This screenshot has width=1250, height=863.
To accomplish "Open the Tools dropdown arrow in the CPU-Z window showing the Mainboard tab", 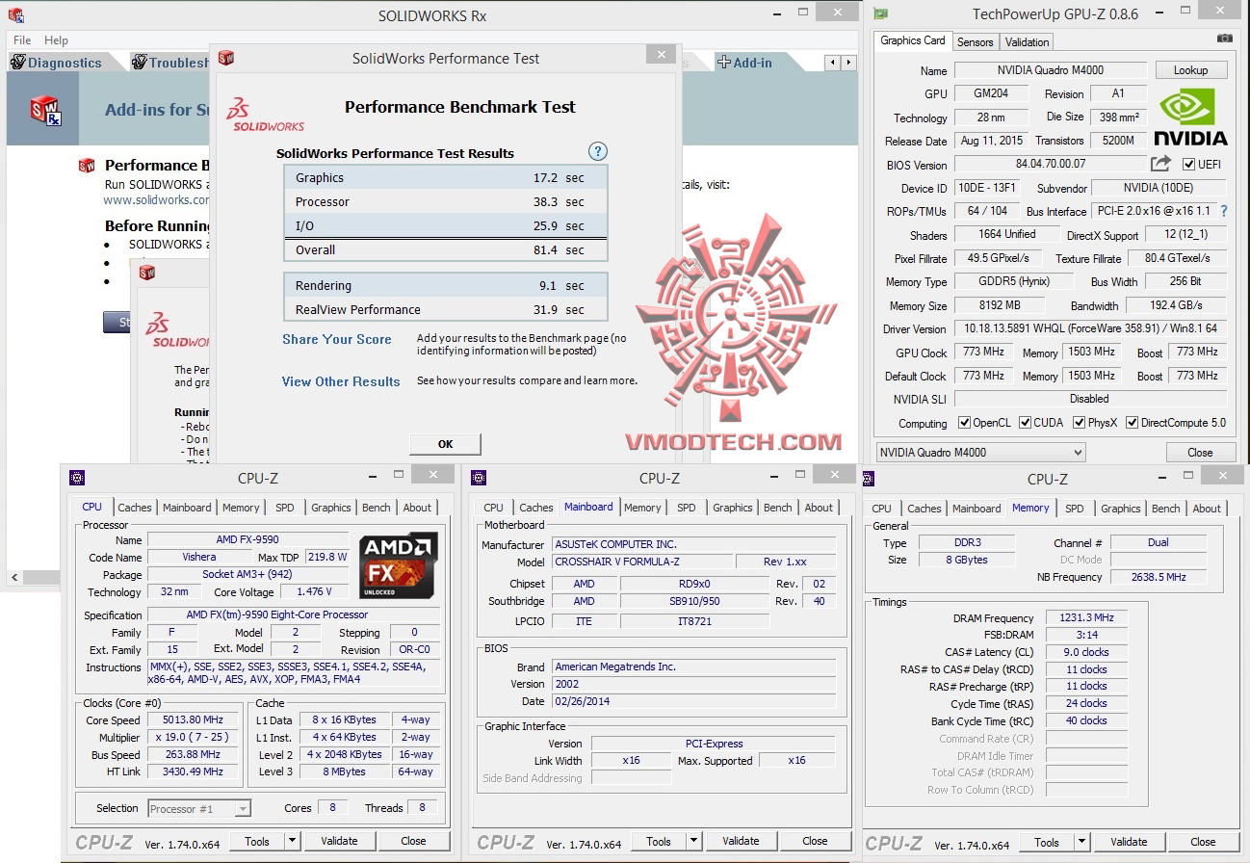I will [694, 841].
